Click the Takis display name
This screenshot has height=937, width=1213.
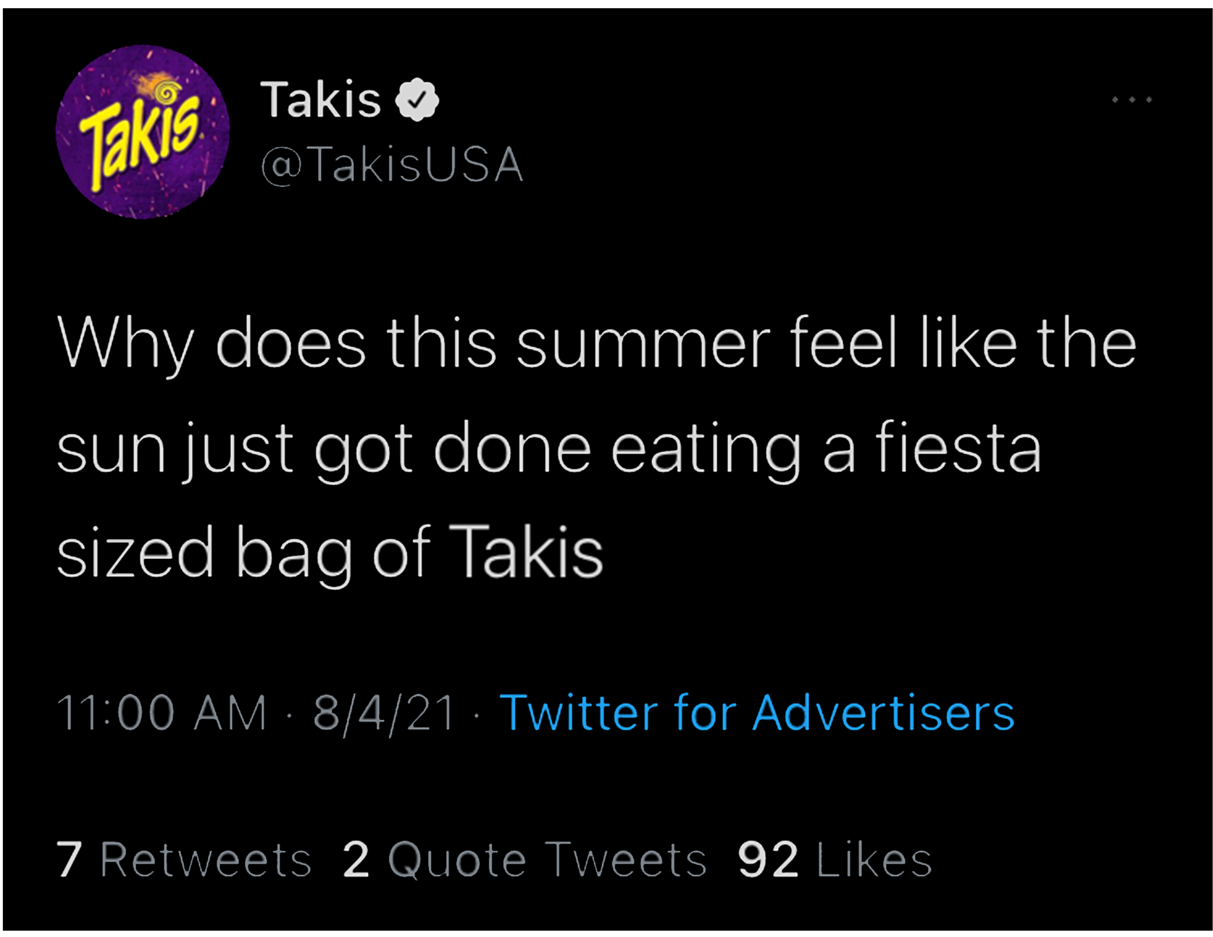coord(320,100)
